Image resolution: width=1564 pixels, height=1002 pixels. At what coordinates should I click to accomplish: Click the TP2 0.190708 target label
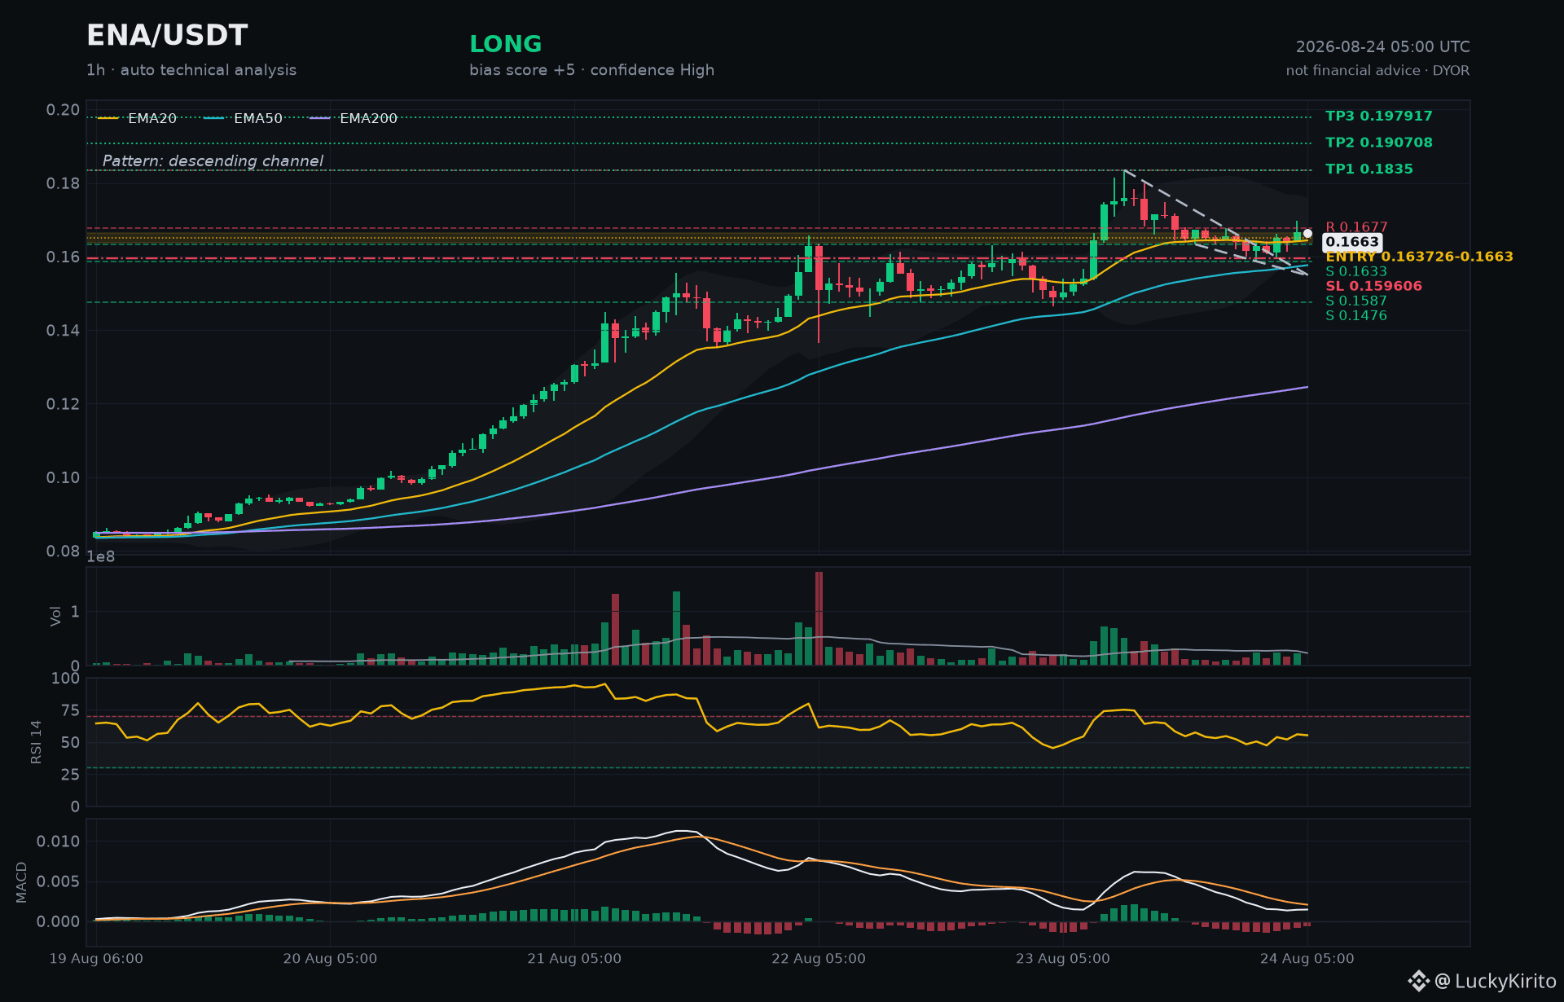(1378, 143)
